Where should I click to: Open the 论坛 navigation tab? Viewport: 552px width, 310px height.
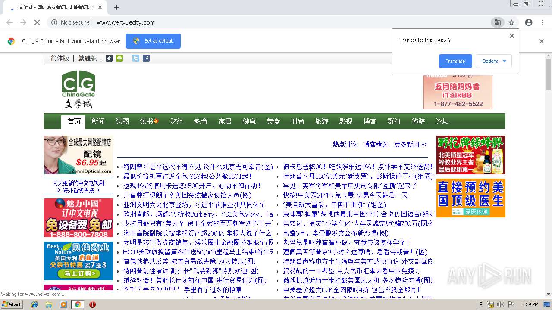(442, 121)
